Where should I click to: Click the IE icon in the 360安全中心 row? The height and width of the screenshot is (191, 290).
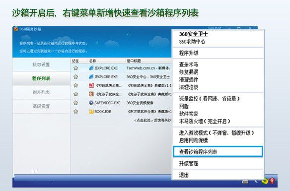pos(91,77)
